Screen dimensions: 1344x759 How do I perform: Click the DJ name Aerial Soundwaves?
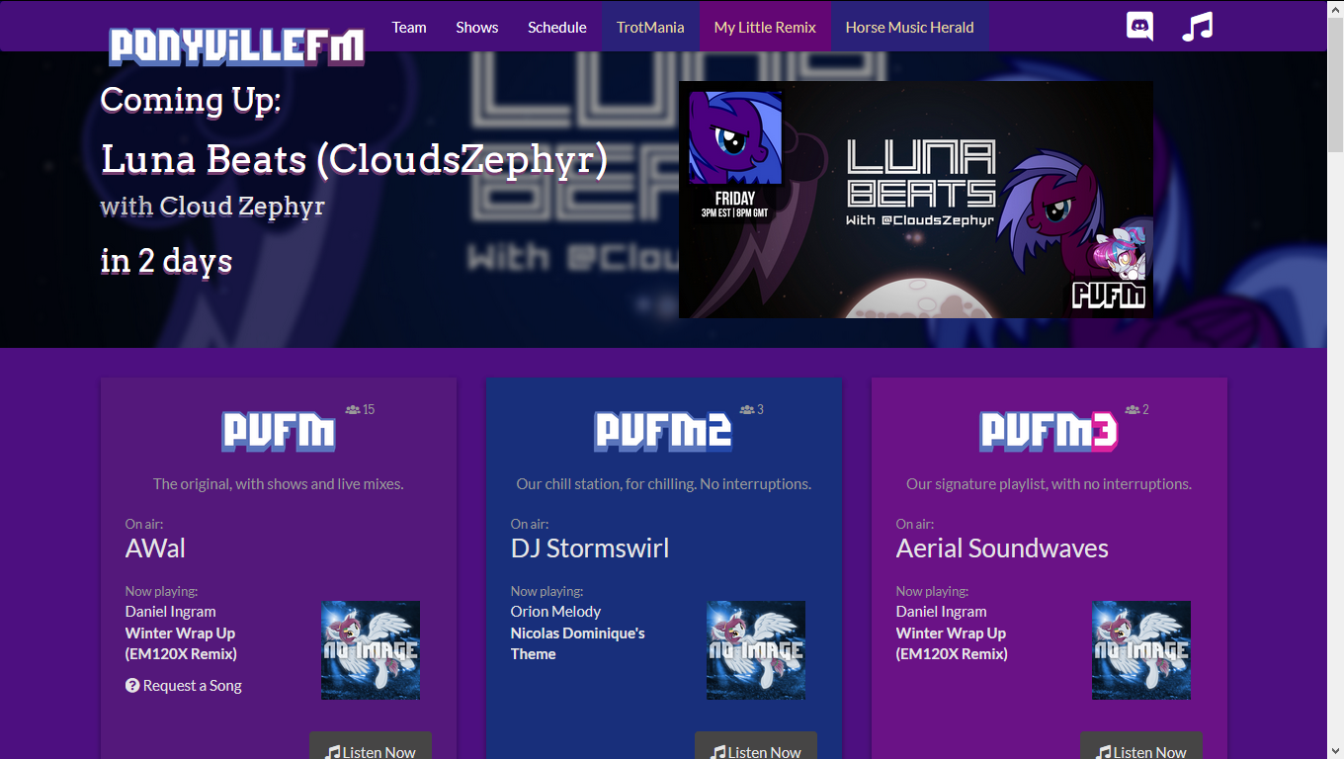[1002, 548]
